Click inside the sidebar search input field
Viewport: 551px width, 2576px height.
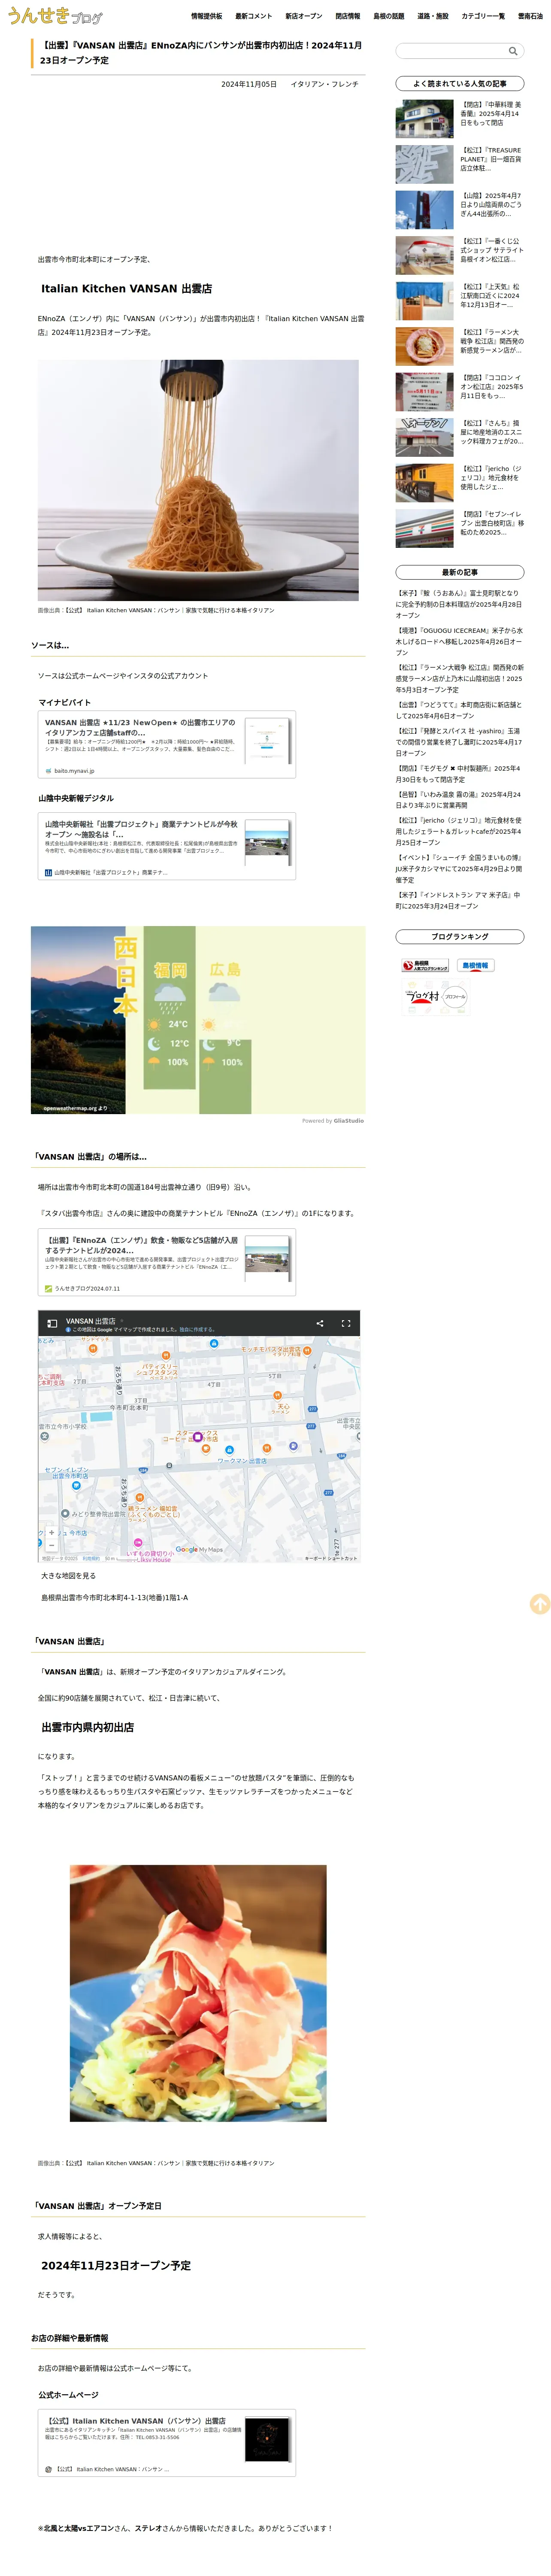click(451, 51)
